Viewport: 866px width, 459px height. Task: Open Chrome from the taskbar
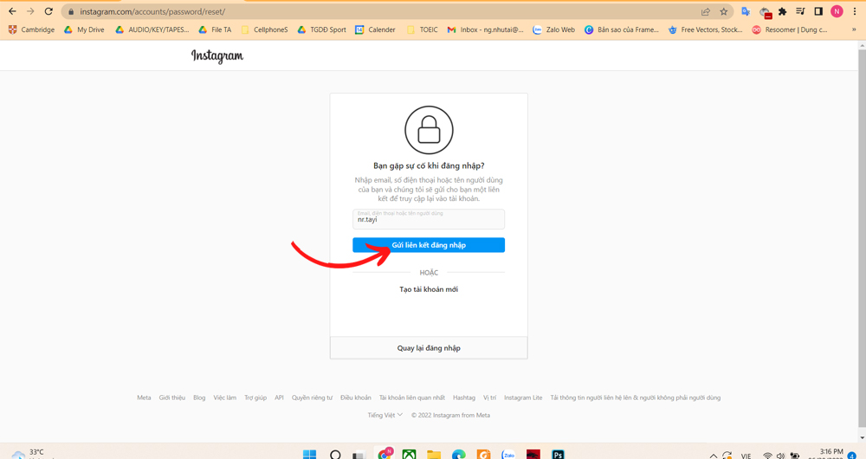coord(385,454)
